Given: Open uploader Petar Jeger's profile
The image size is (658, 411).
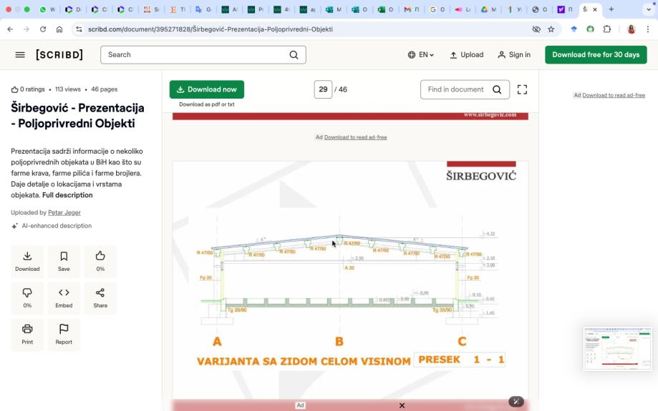Looking at the screenshot, I should point(64,212).
